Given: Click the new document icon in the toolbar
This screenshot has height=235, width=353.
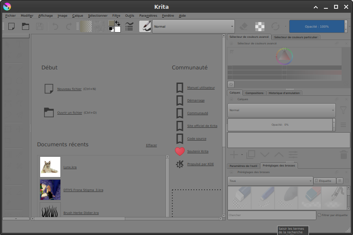Looking at the screenshot, I should point(11,26).
